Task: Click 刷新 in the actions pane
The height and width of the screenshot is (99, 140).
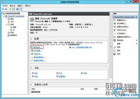Action: (x=119, y=47)
